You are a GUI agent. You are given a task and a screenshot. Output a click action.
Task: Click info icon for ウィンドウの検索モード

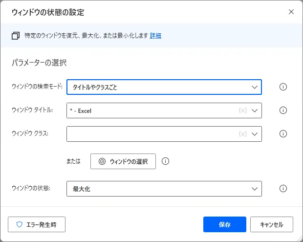coord(283,87)
